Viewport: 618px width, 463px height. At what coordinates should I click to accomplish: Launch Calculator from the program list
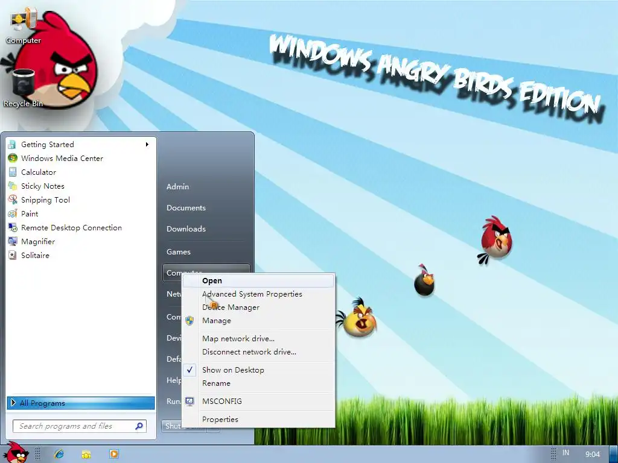(81, 172)
